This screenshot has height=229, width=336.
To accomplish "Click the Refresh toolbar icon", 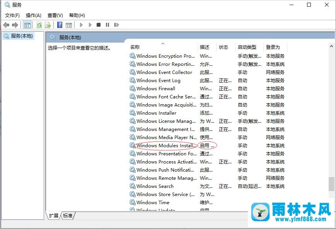I will pyautogui.click(x=39, y=25).
